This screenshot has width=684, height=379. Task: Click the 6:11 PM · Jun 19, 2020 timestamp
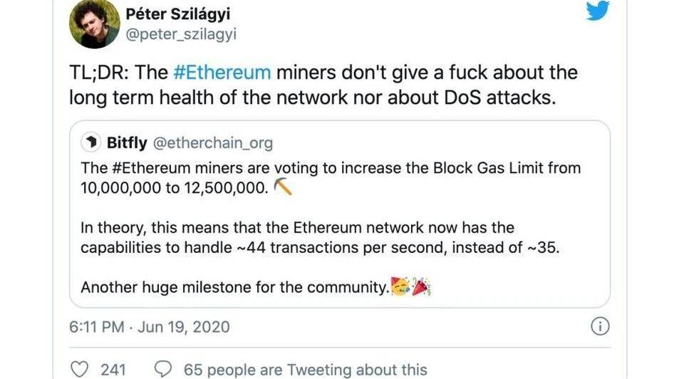click(x=150, y=327)
